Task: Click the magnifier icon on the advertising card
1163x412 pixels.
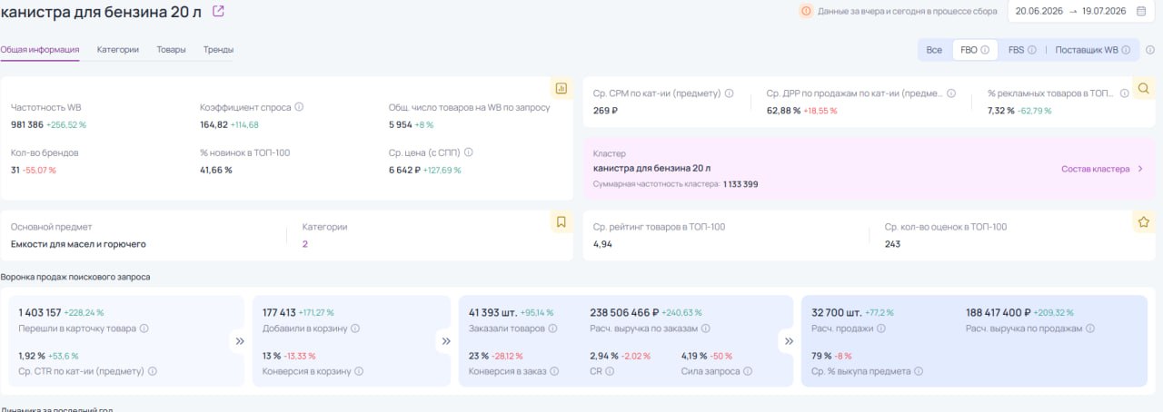Action: coord(1144,88)
